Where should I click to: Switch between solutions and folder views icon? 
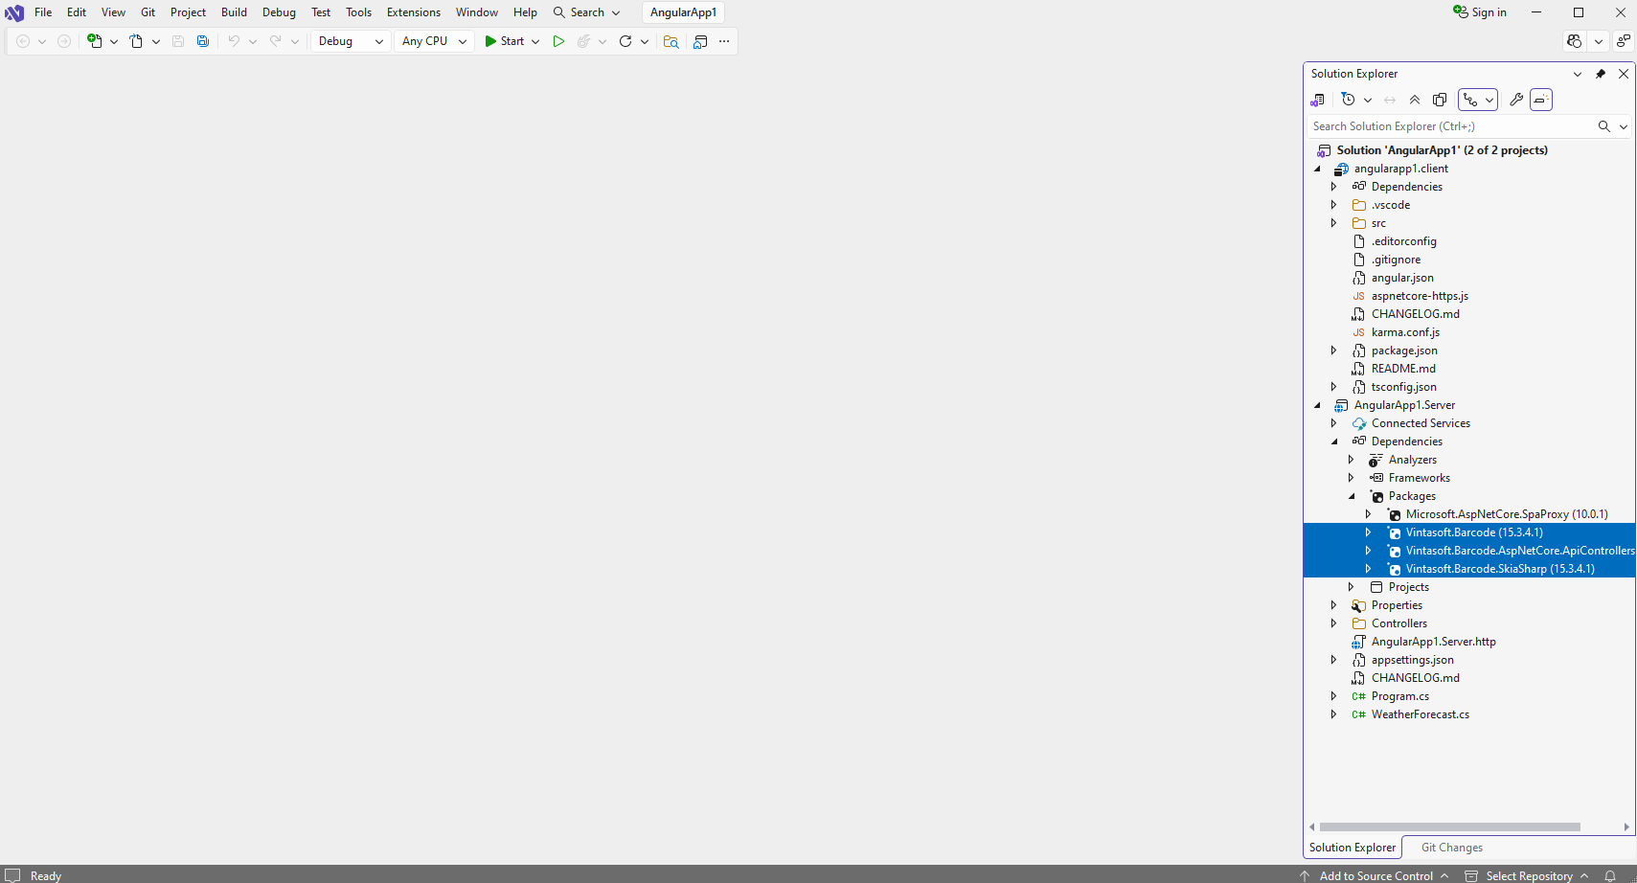(x=1318, y=100)
